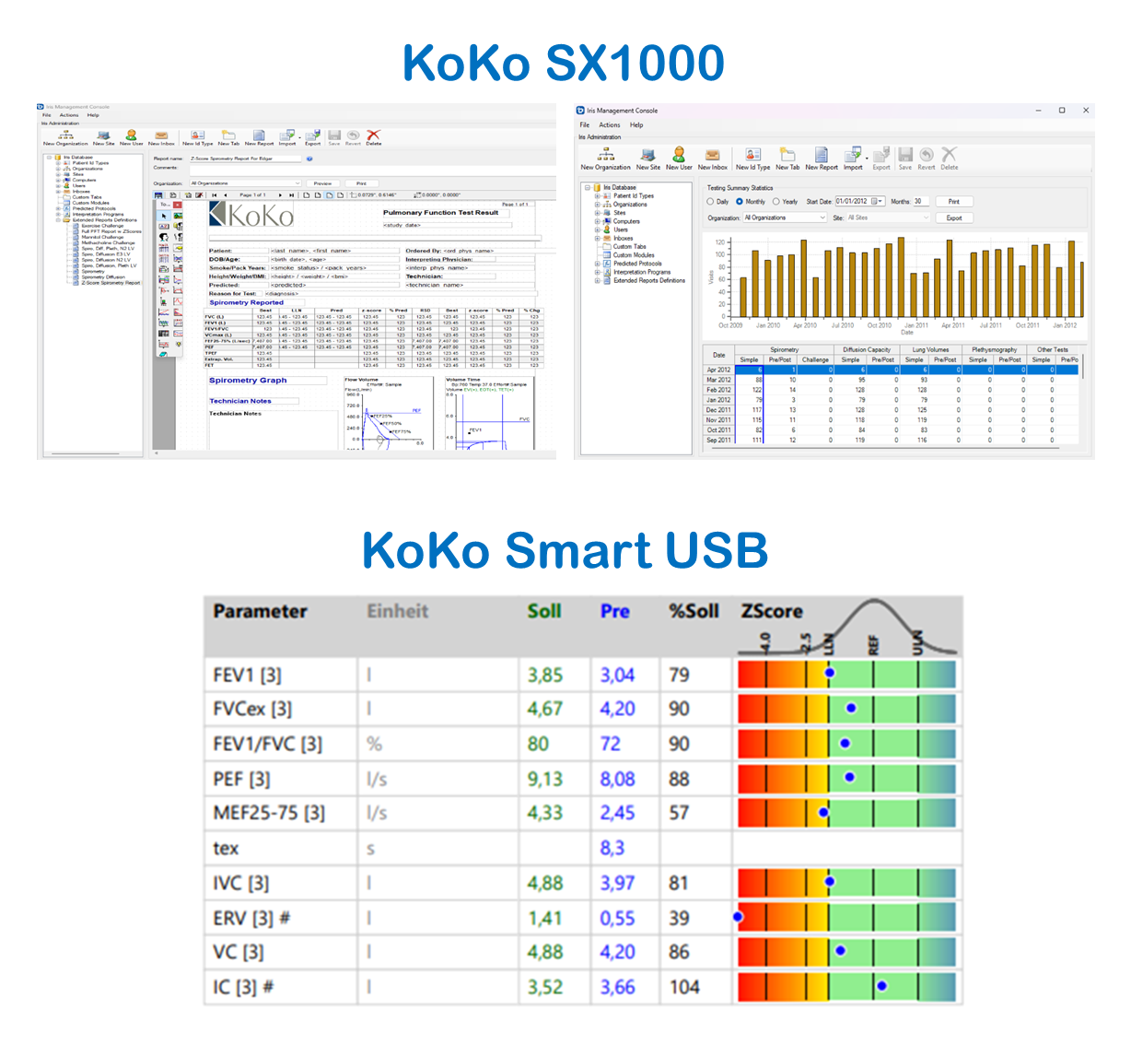
Task: Open Actions menu in the statistics console window
Action: tap(610, 125)
